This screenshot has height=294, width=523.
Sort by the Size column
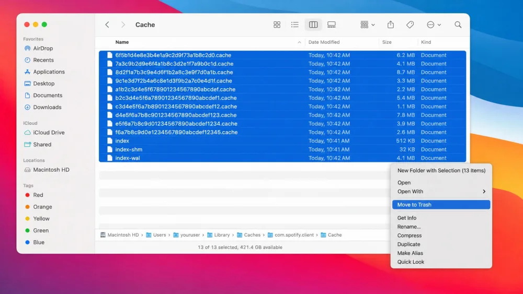point(387,42)
